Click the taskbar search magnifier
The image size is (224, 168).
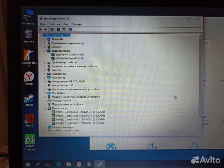pyautogui.click(x=38, y=164)
